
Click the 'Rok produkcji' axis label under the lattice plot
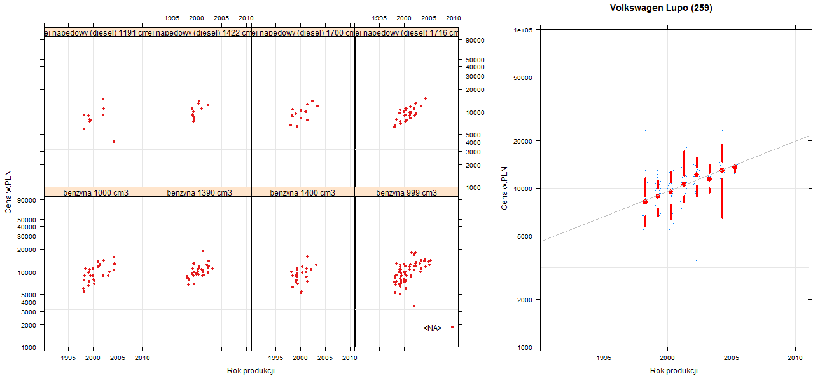coord(251,371)
